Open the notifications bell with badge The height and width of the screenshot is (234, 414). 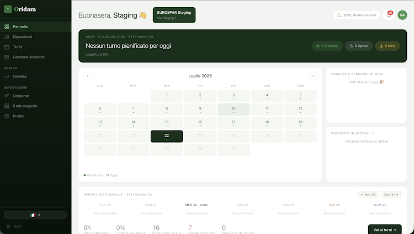[389, 15]
